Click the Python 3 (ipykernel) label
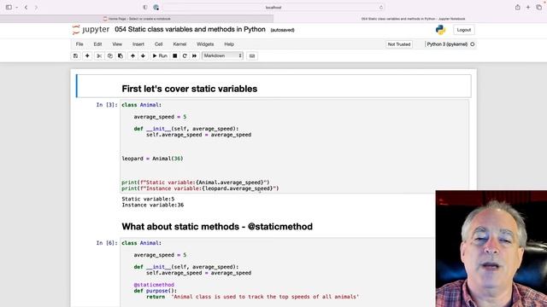The width and height of the screenshot is (547, 307). click(x=447, y=44)
